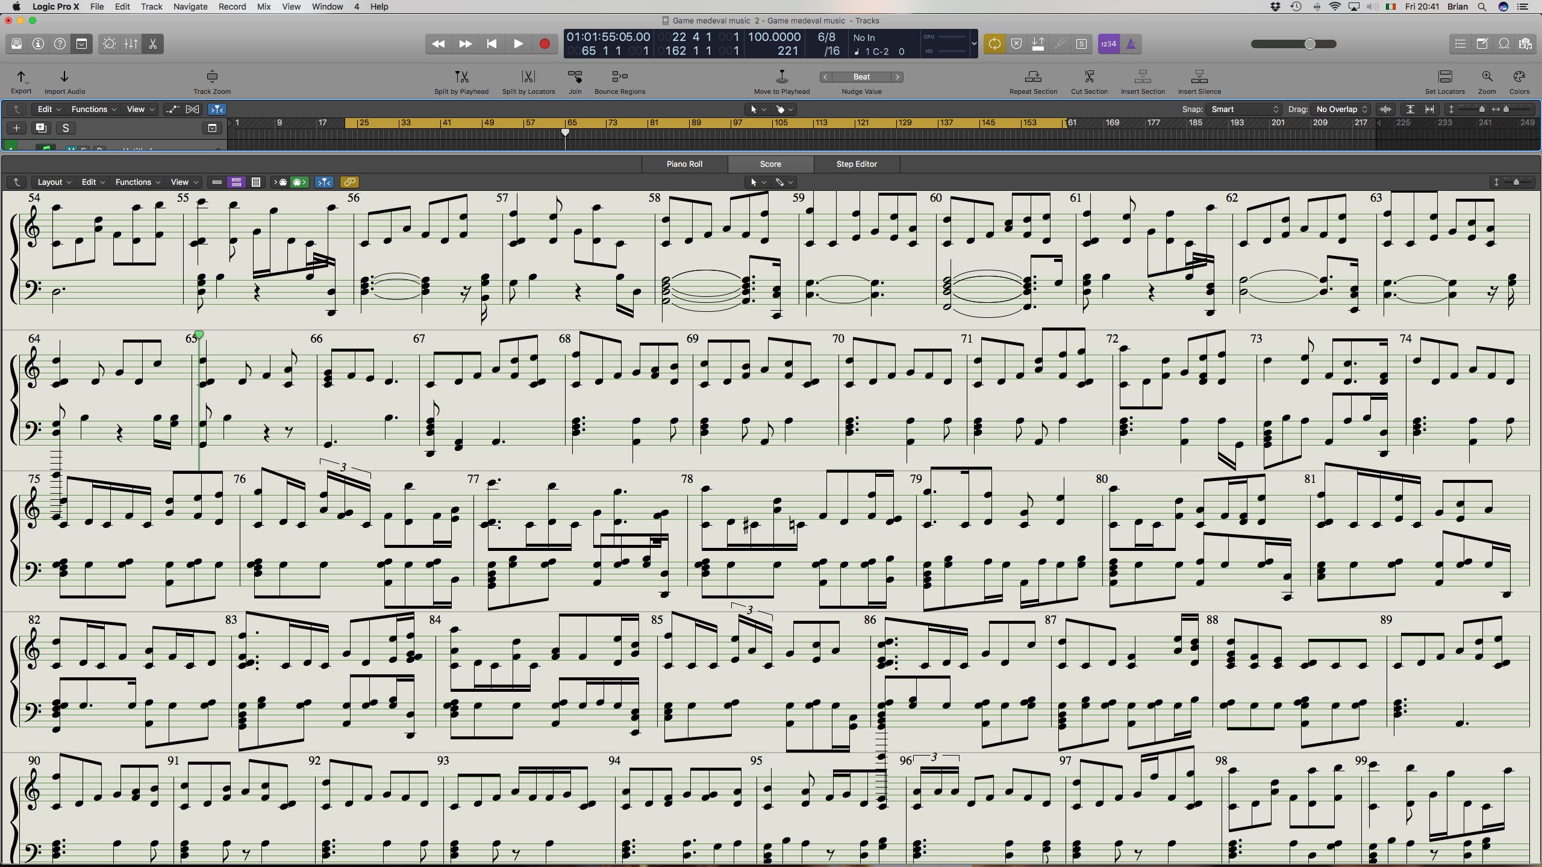Click the red Record button

tap(545, 44)
